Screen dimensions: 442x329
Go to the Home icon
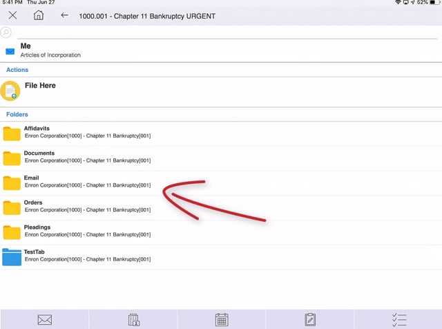click(39, 15)
